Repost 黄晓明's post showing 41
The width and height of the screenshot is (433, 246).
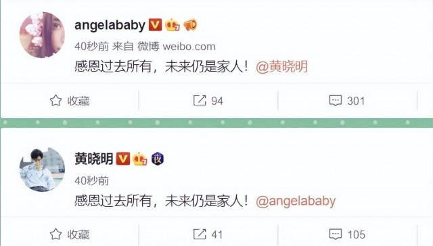(208, 235)
